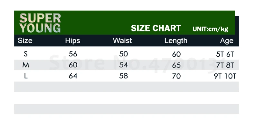The height and width of the screenshot is (124, 255).
Task: Select the Waist column header
Action: 122,40
